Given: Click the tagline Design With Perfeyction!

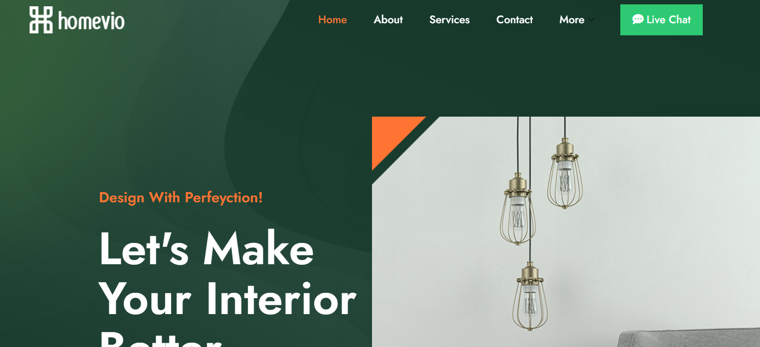Looking at the screenshot, I should (x=181, y=197).
